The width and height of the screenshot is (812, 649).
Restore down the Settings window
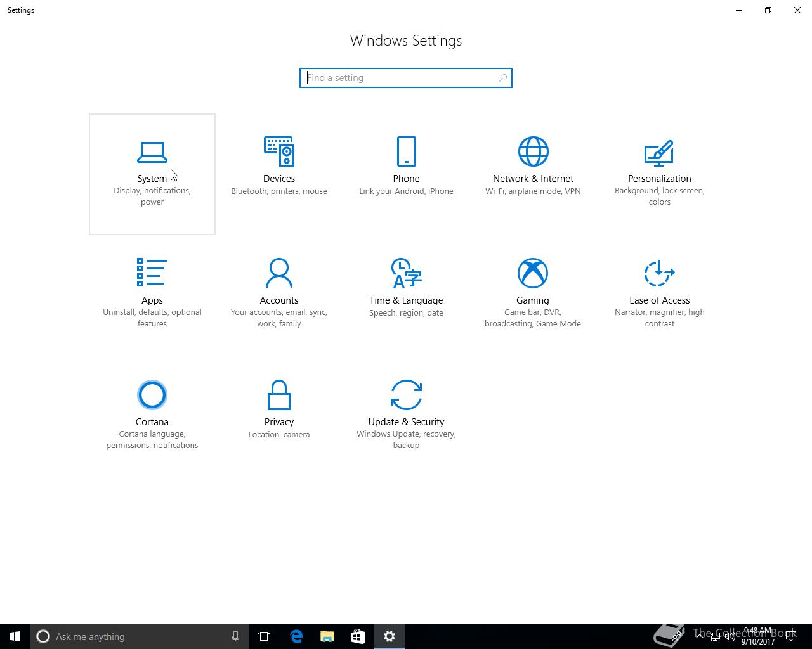(x=768, y=10)
